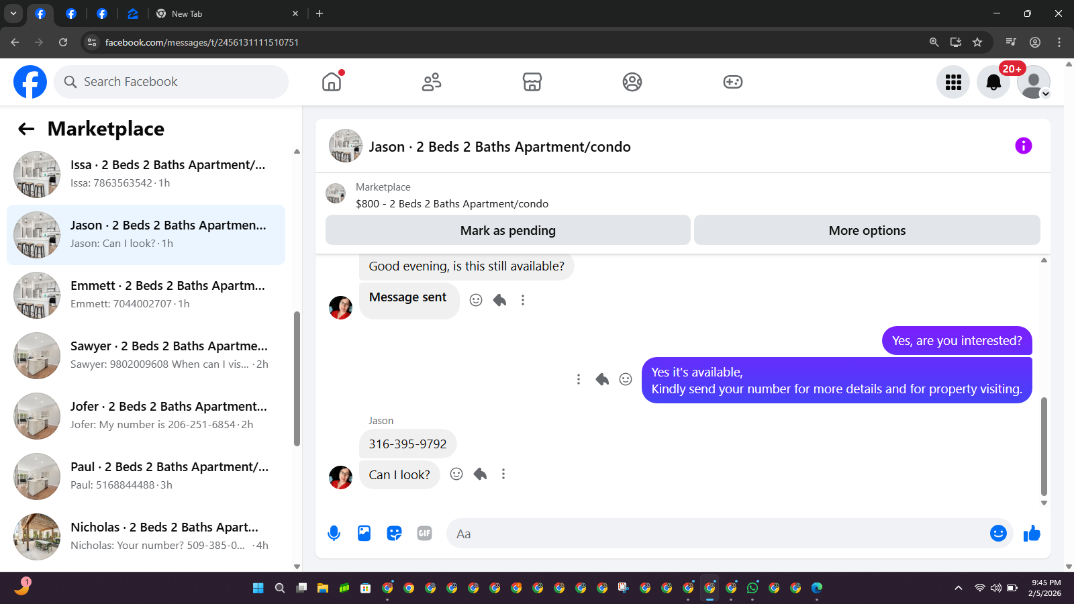Open Emmett's conversation
Image resolution: width=1074 pixels, height=604 pixels.
pyautogui.click(x=146, y=295)
